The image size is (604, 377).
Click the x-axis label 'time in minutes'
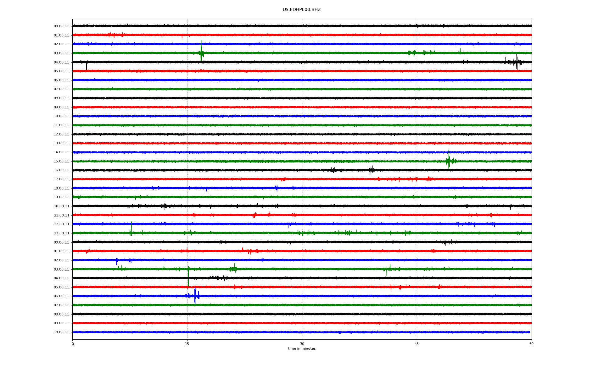[302, 348]
